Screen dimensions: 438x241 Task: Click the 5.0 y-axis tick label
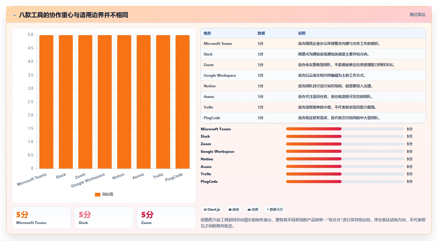[30, 35]
